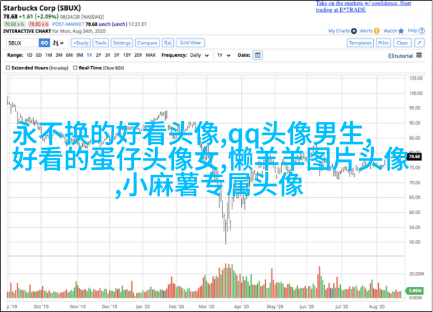The width and height of the screenshot is (433, 312).
Task: Clear the chart
Action: pos(402,43)
